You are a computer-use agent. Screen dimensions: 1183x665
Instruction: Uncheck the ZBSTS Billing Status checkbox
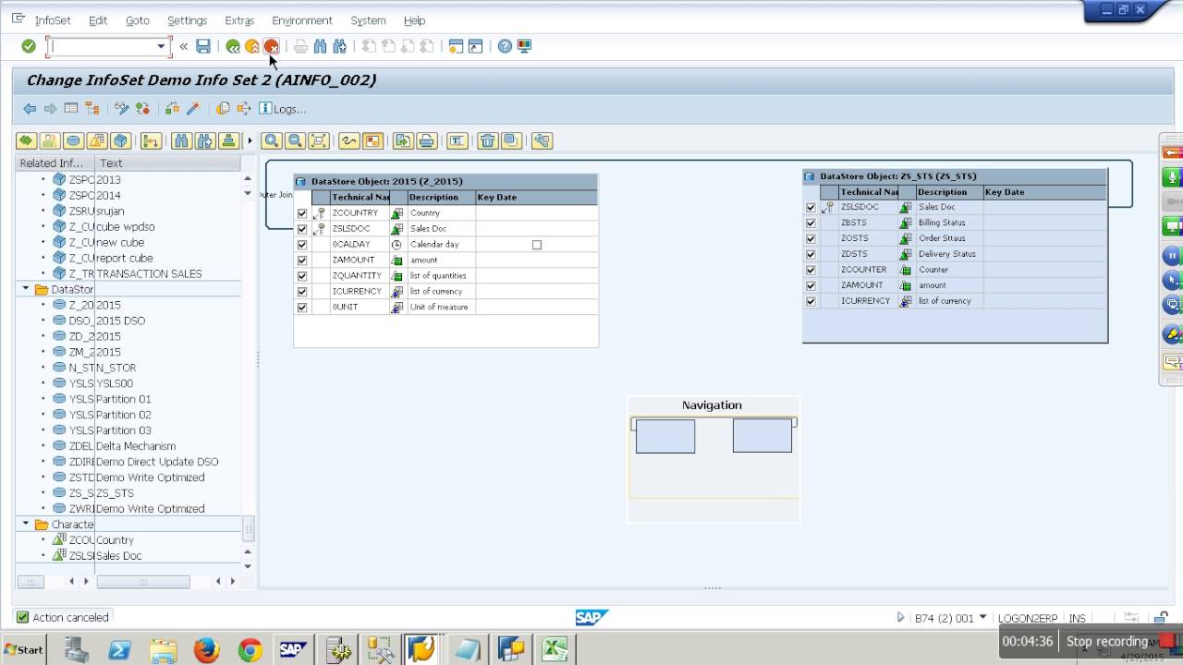point(811,224)
